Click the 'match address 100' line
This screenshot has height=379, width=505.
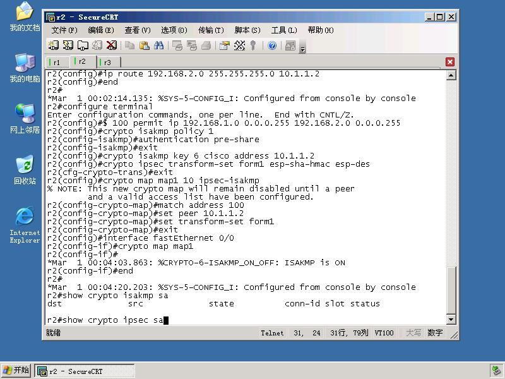(x=146, y=205)
